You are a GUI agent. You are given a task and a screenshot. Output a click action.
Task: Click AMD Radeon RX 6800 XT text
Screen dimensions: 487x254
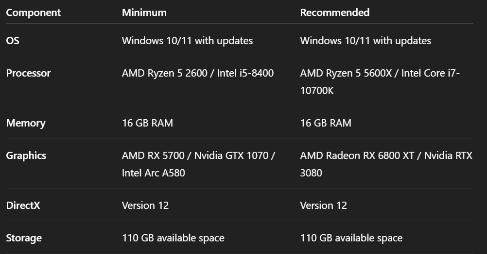[x=359, y=156]
